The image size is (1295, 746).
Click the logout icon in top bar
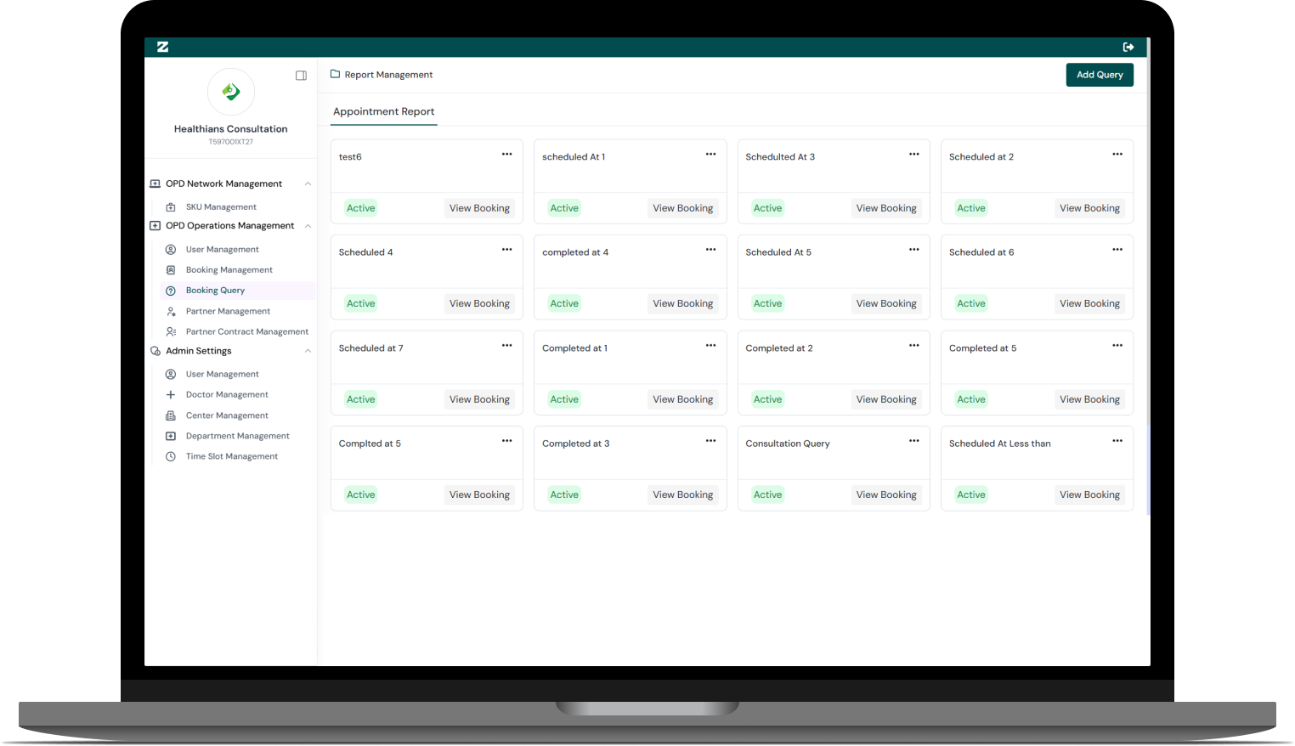(1128, 47)
